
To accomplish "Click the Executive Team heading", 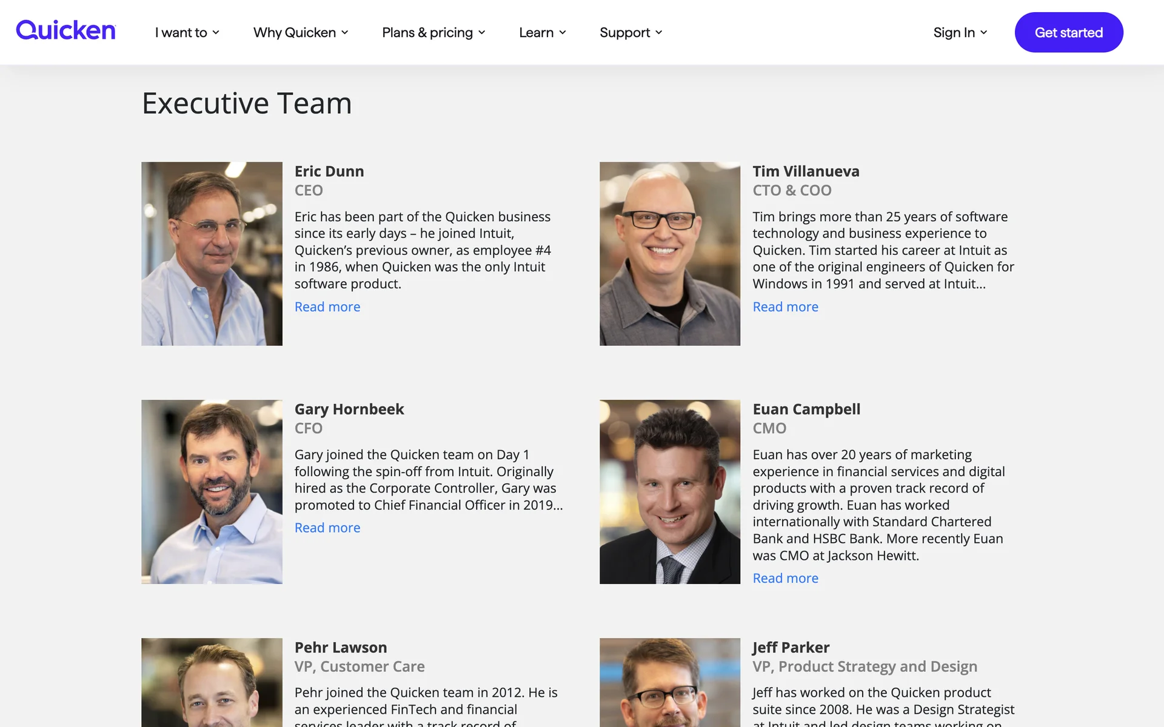I will click(x=247, y=104).
